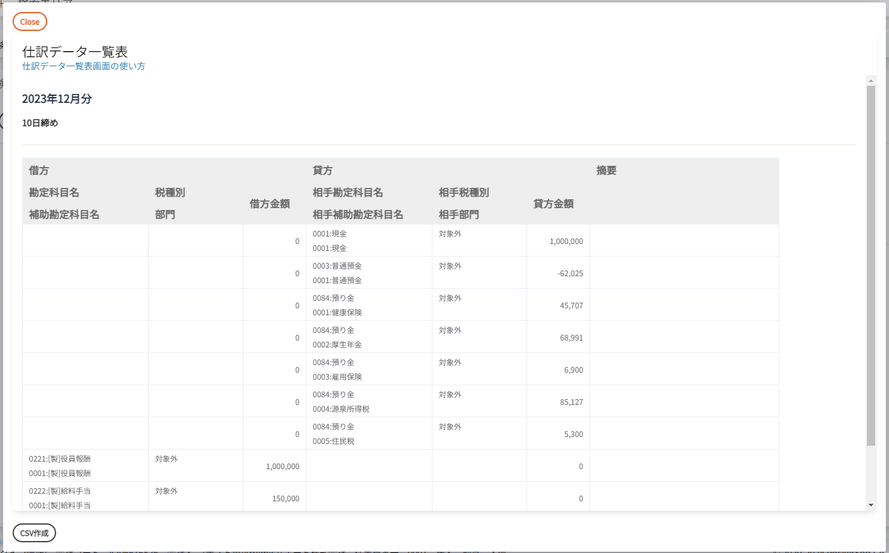889x553 pixels.
Task: Click the 借方金額 column header
Action: pyautogui.click(x=269, y=204)
